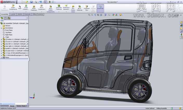This screenshot has height=110, width=183.
Task: Click the feature tree filter field
Action: click(14, 21)
